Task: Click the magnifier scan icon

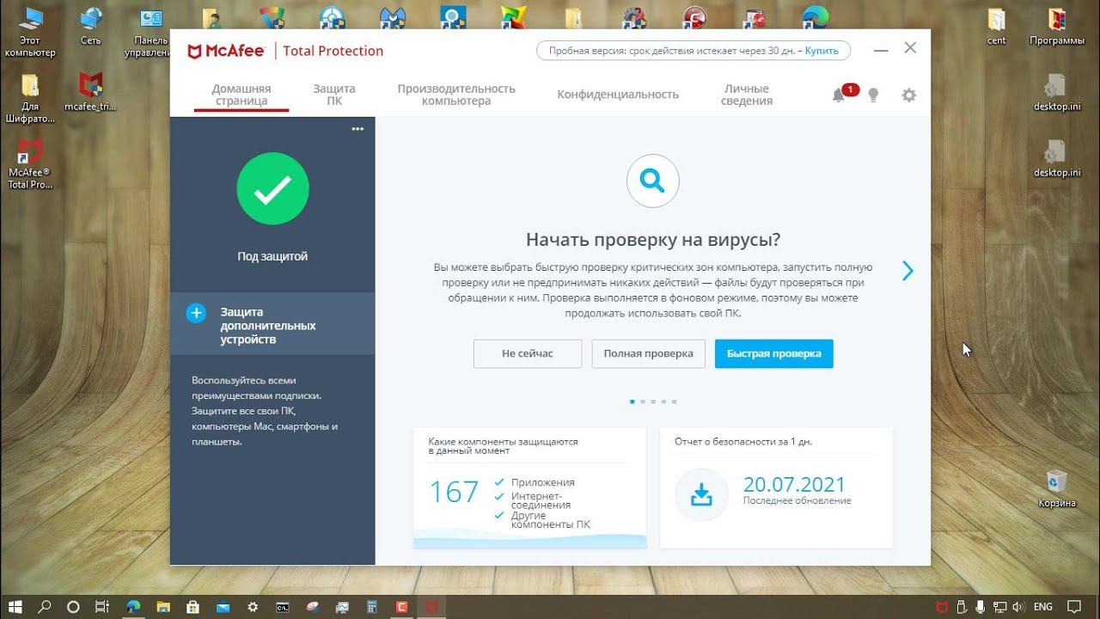Action: [x=653, y=181]
